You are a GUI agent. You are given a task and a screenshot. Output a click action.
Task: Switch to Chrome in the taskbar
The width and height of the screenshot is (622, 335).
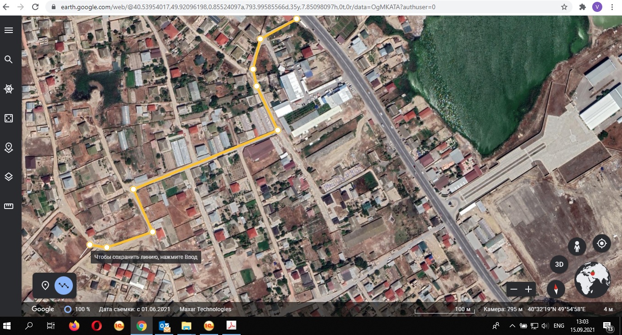(142, 326)
